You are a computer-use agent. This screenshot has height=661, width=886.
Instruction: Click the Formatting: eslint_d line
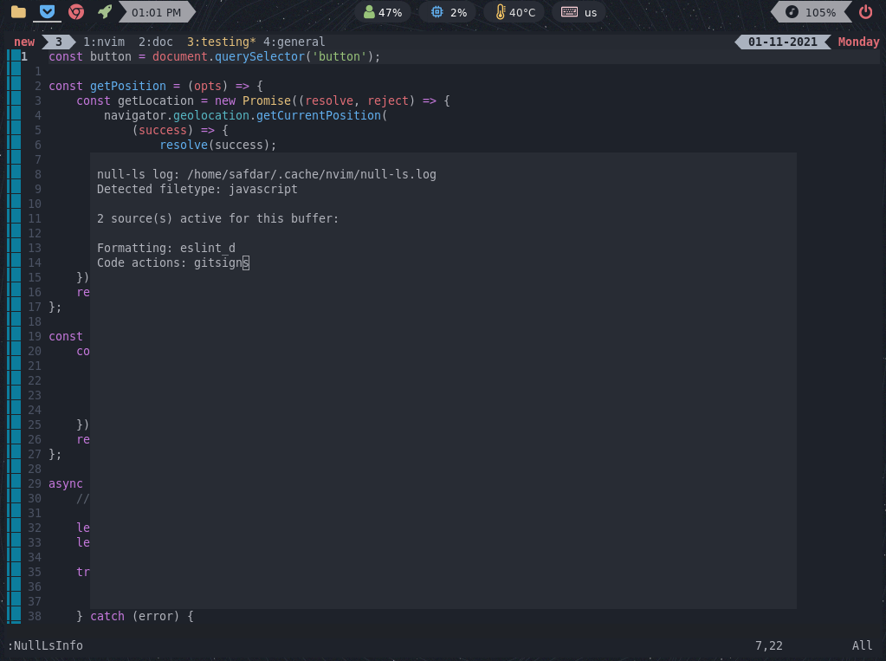165,248
